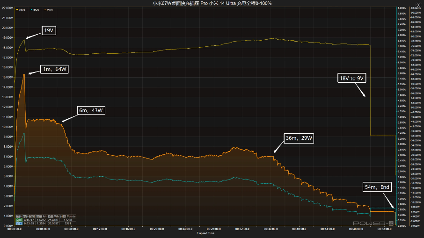The width and height of the screenshot is (424, 238).
Task: Select the blue 窗口 statistics row label
Action: tap(19, 224)
